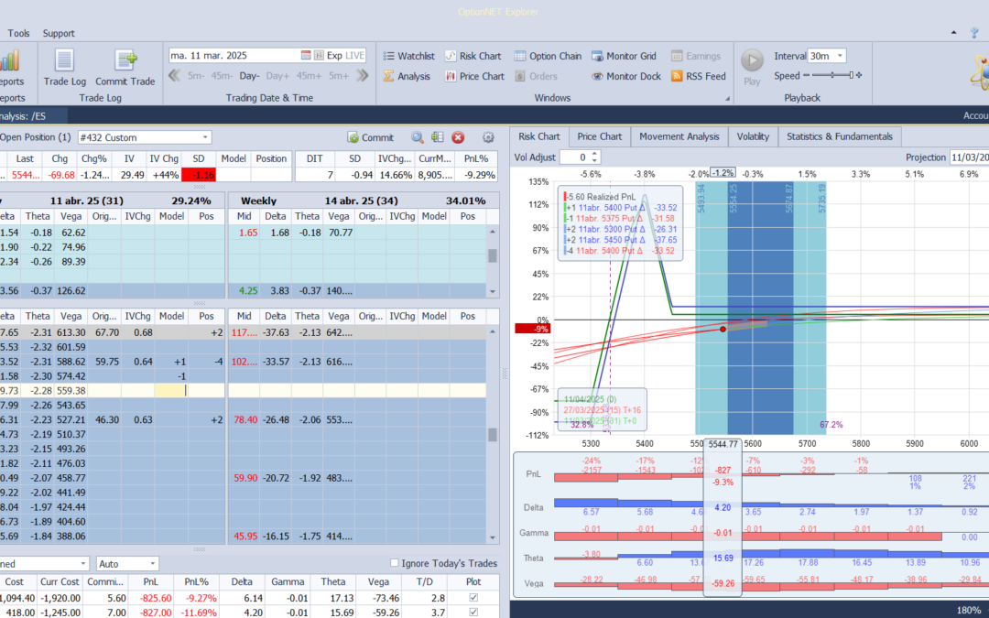This screenshot has height=618, width=989.
Task: Open the Earnings window
Action: click(x=696, y=56)
